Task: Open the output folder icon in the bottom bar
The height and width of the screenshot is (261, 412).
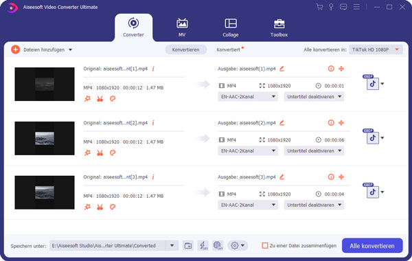Action: point(188,246)
